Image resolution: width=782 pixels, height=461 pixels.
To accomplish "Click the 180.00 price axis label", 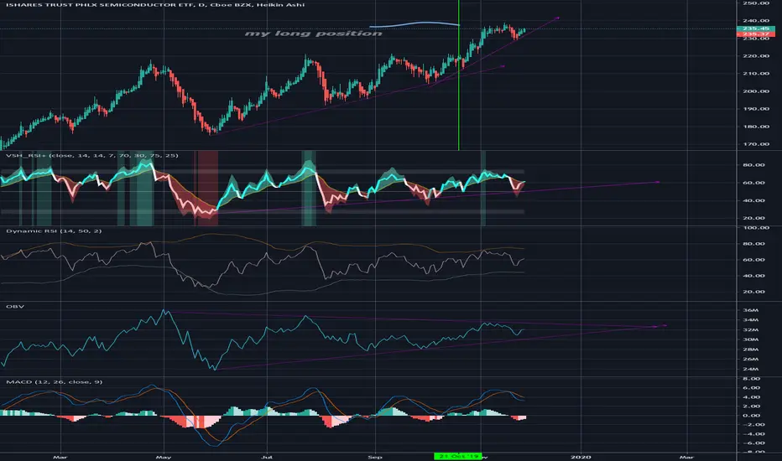I will (755, 127).
